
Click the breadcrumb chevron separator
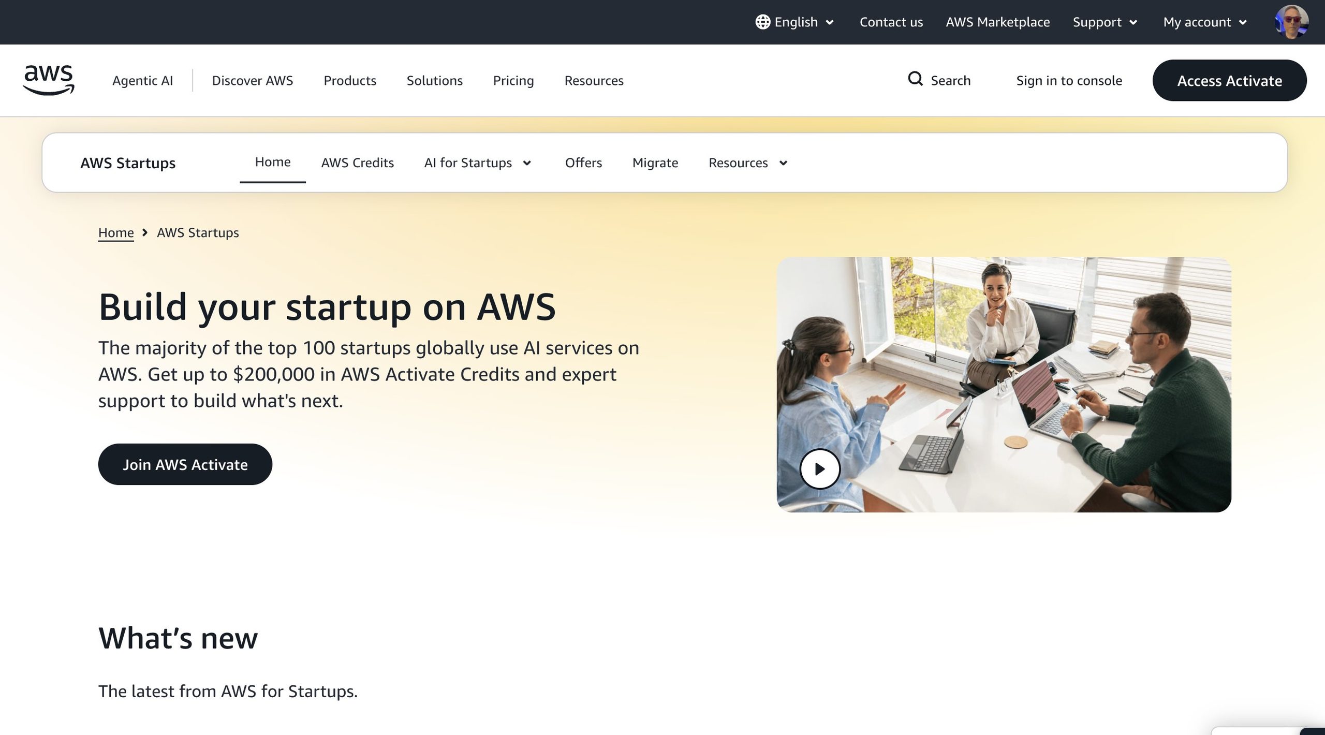(x=145, y=233)
